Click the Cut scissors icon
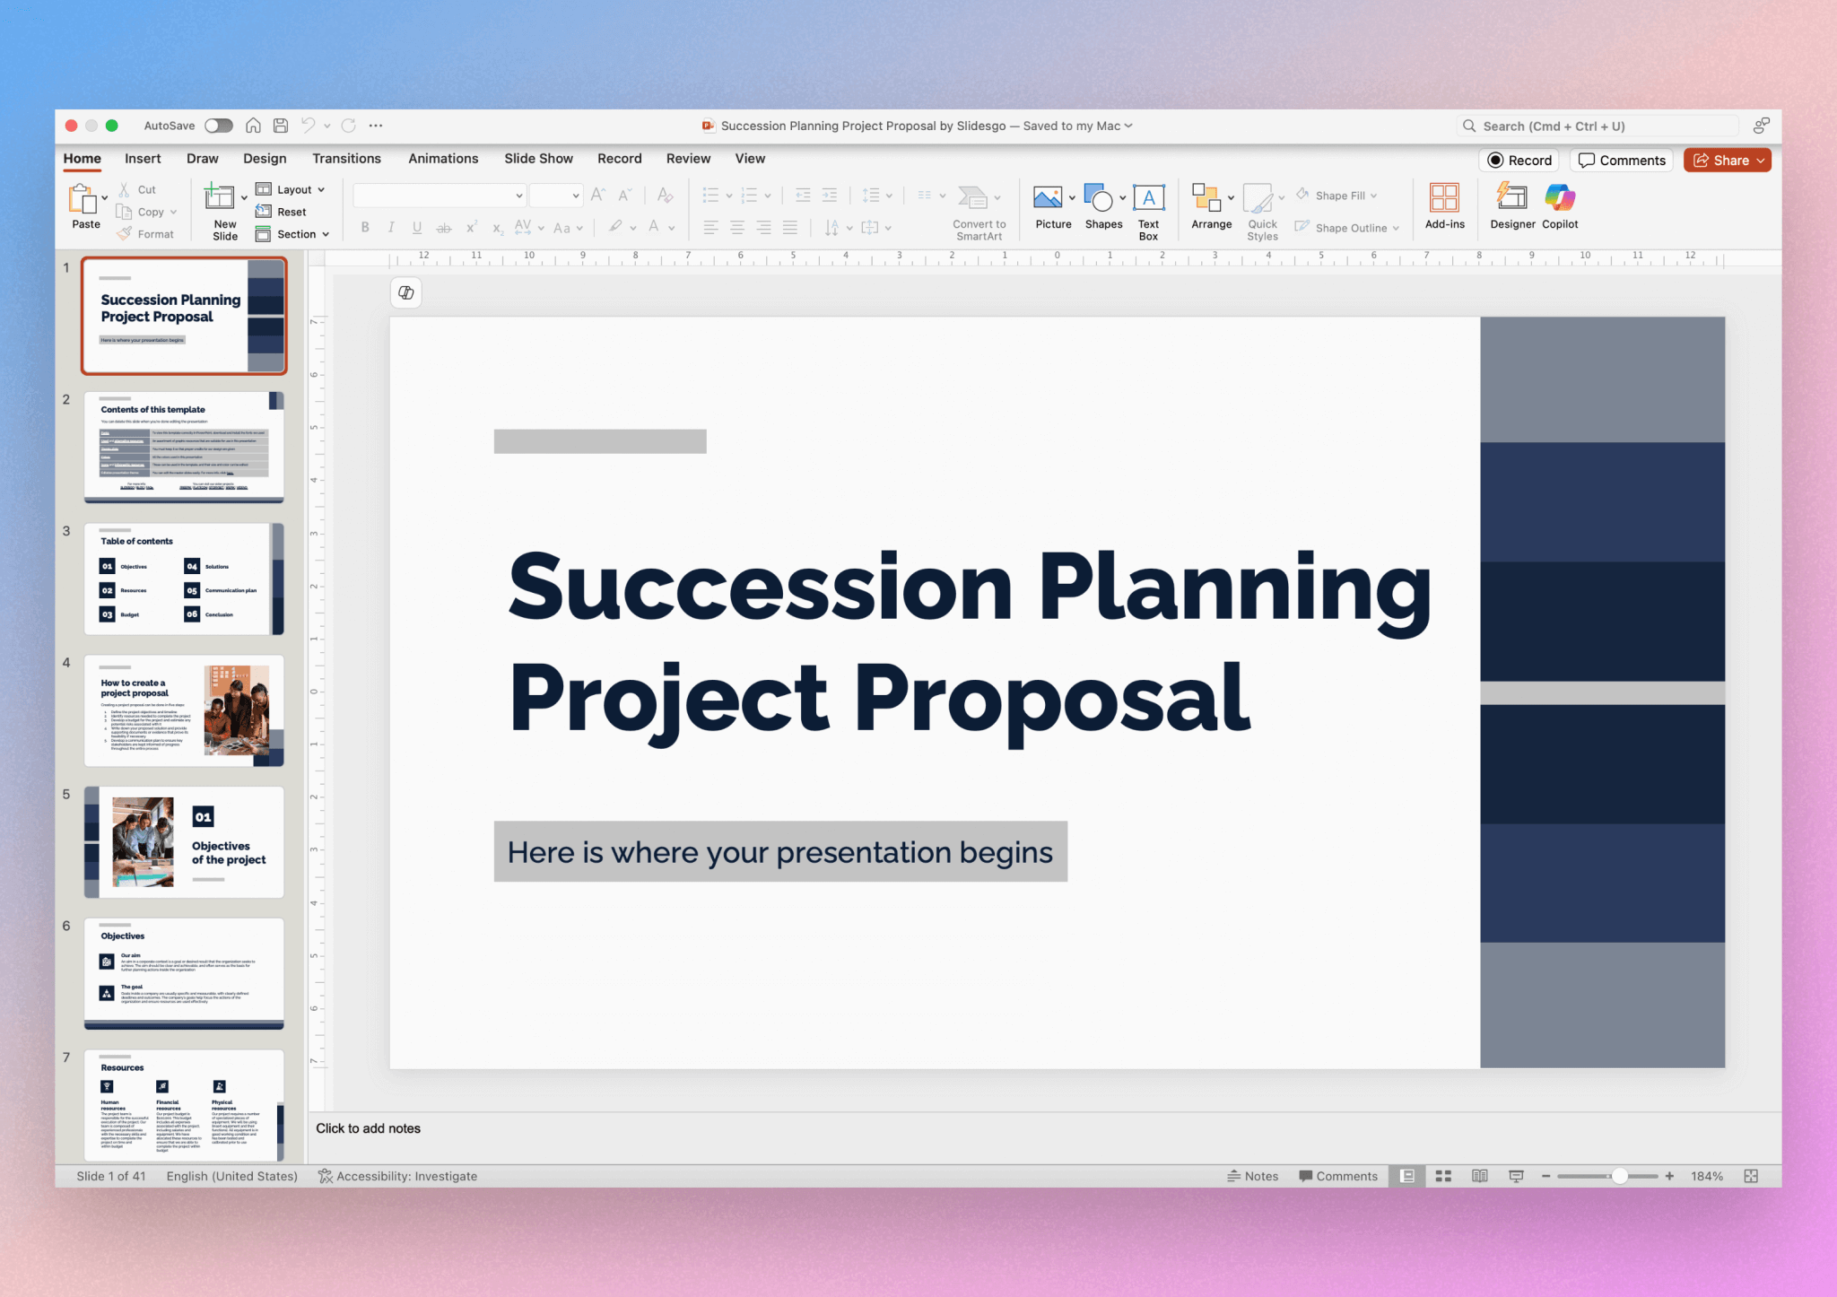1837x1297 pixels. (x=125, y=189)
